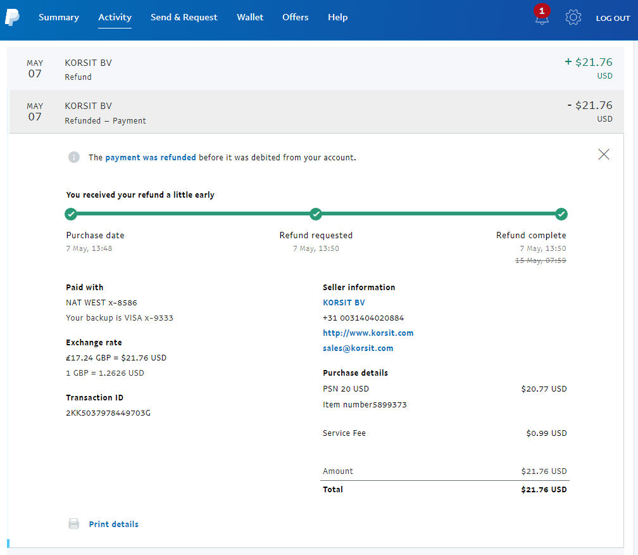
Task: Open the settings gear icon
Action: (573, 18)
